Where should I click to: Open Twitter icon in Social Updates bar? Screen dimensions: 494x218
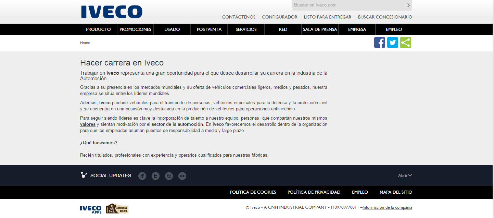156,176
